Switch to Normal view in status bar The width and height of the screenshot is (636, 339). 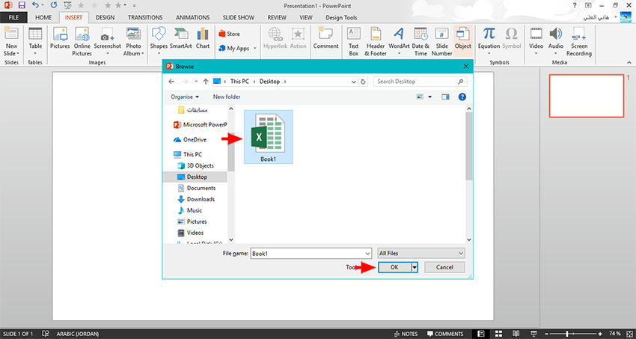tap(481, 334)
